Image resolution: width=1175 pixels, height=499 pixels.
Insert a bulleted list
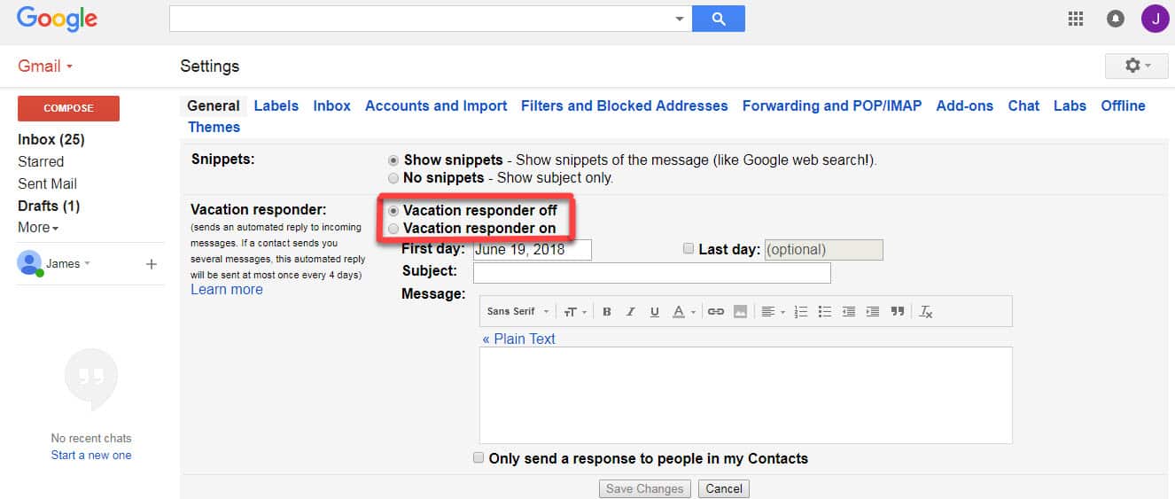pos(825,311)
